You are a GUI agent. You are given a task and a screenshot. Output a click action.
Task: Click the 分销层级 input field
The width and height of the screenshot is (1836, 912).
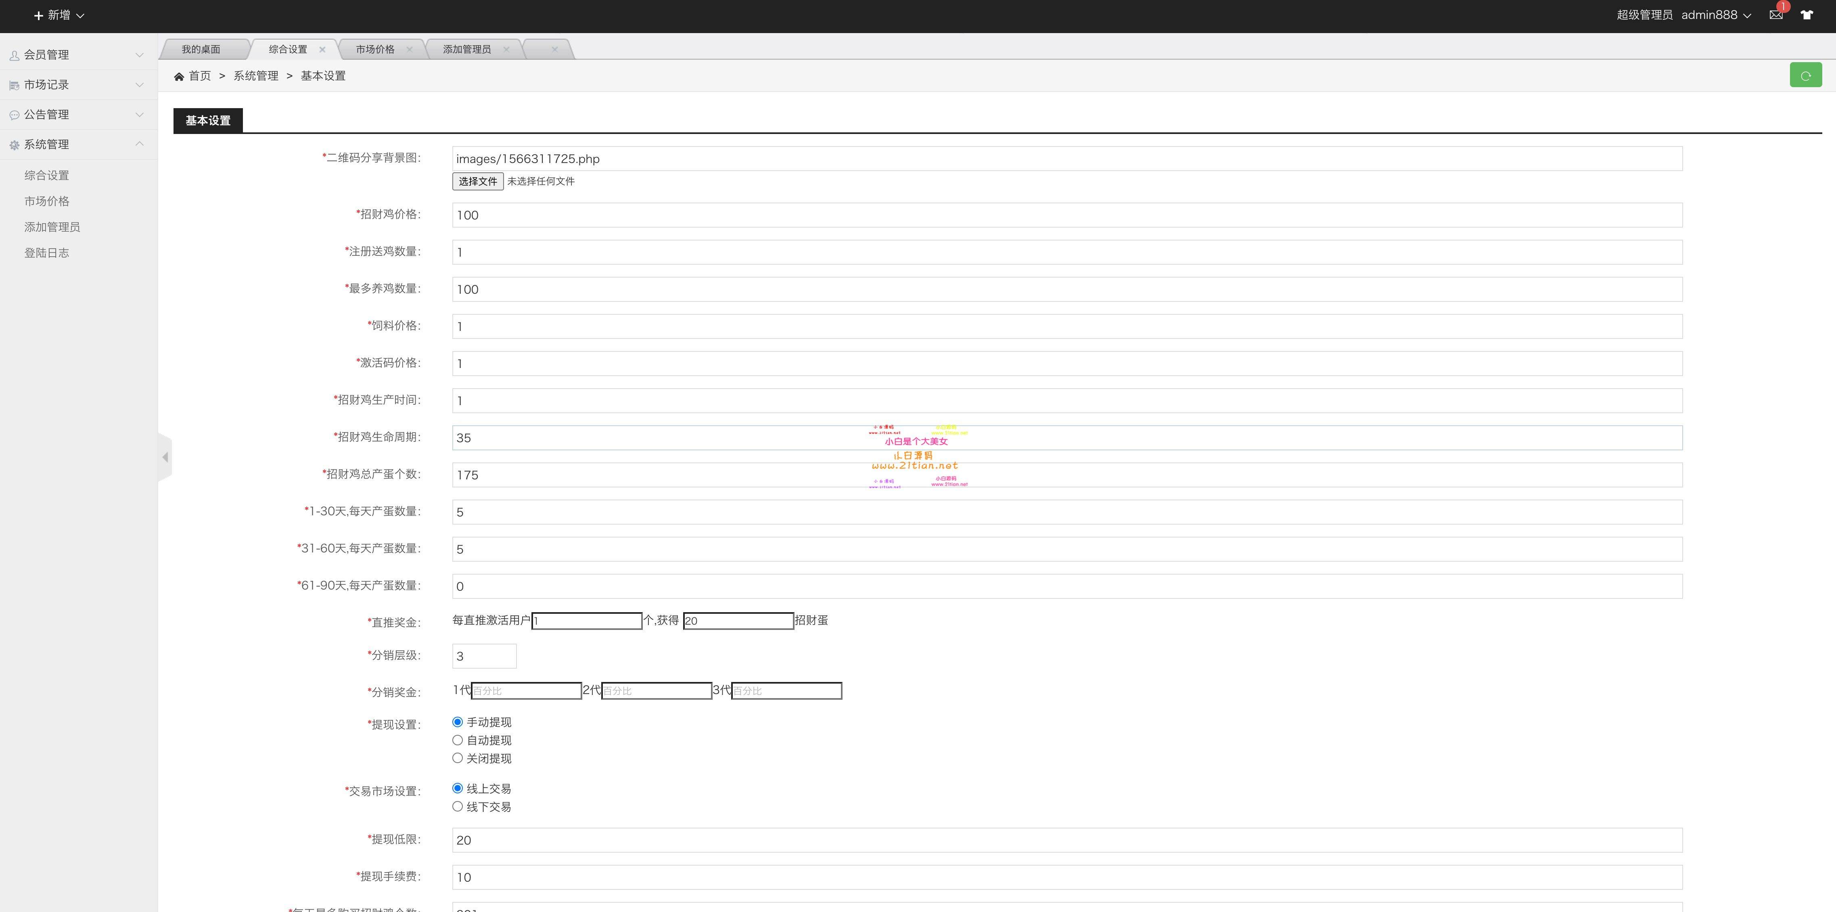[x=485, y=656]
